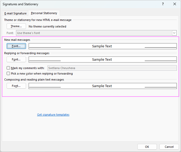181x152 pixels.
Task: Click the Cancel button
Action: coord(169,147)
